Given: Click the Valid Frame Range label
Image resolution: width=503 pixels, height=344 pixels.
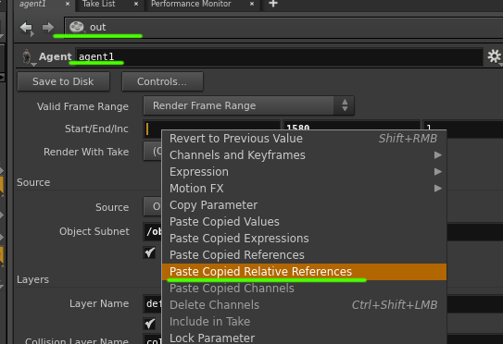Looking at the screenshot, I should click(82, 106).
